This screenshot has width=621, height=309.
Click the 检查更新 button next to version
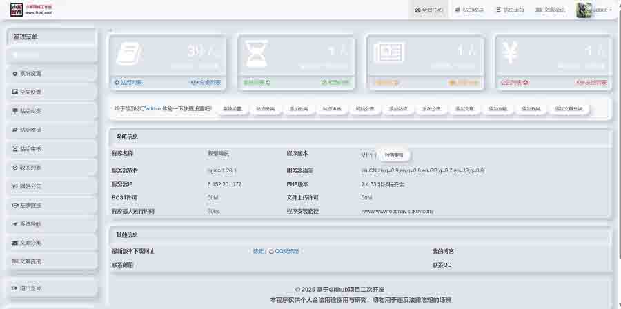coord(397,155)
